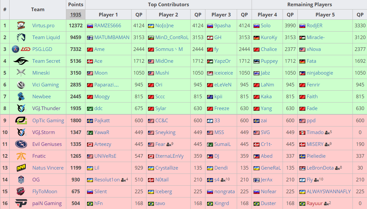Click the VGJ.Thunder logo icon
The image size is (367, 209).
coord(21,108)
